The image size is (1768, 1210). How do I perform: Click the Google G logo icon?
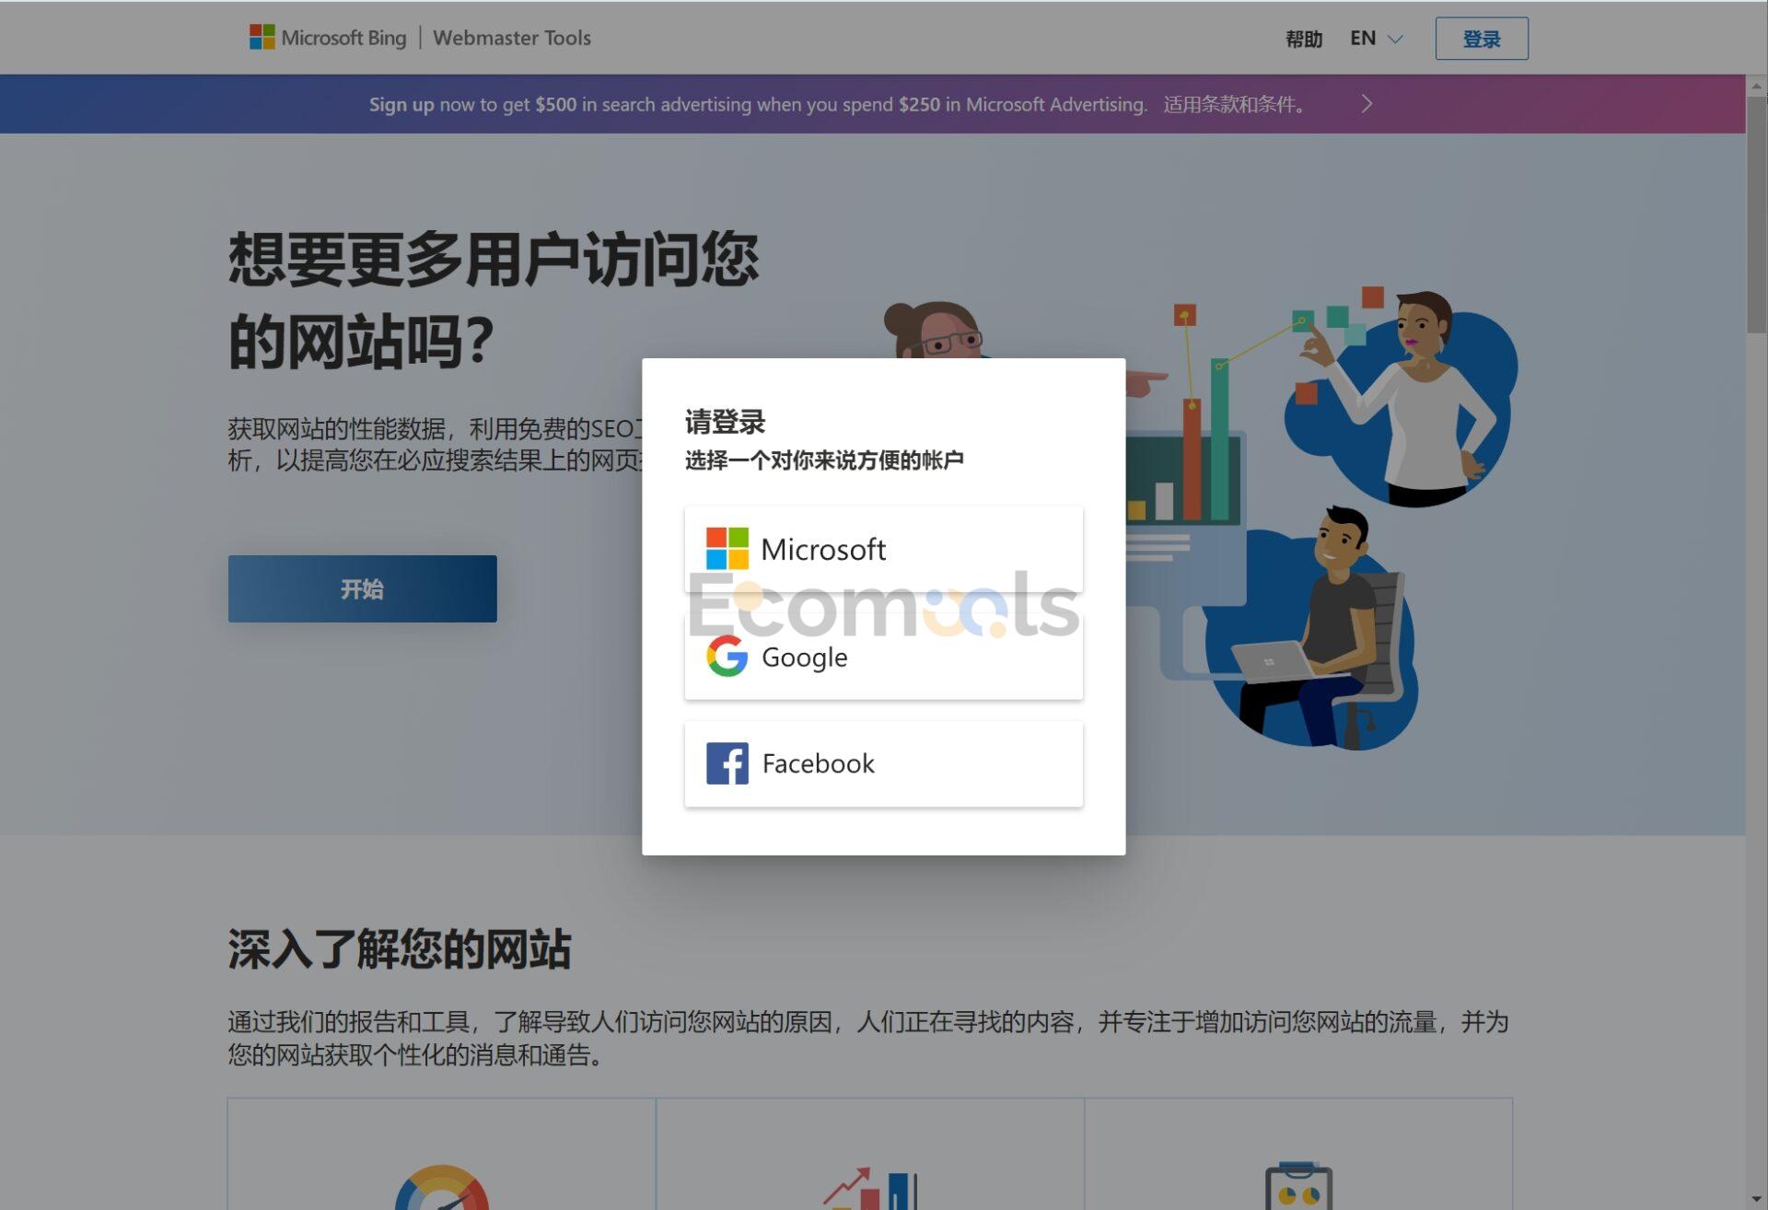click(727, 657)
